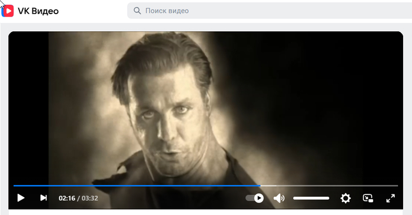Click the 03:32 total duration label

[89, 198]
